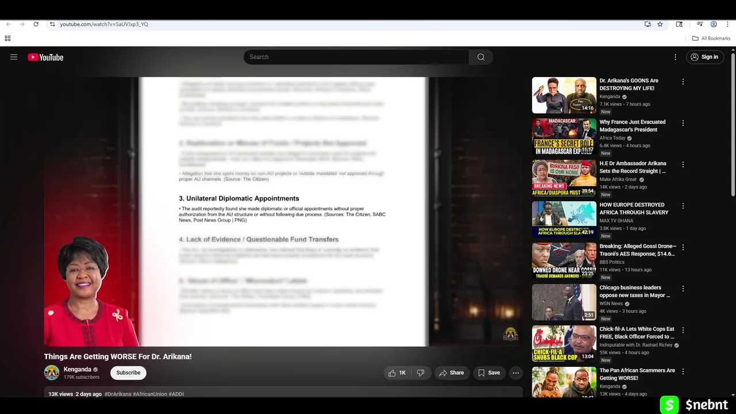736x414 pixels.
Task: Open thumbnail of H.E Dr Ambassador Arikana video
Action: click(564, 178)
